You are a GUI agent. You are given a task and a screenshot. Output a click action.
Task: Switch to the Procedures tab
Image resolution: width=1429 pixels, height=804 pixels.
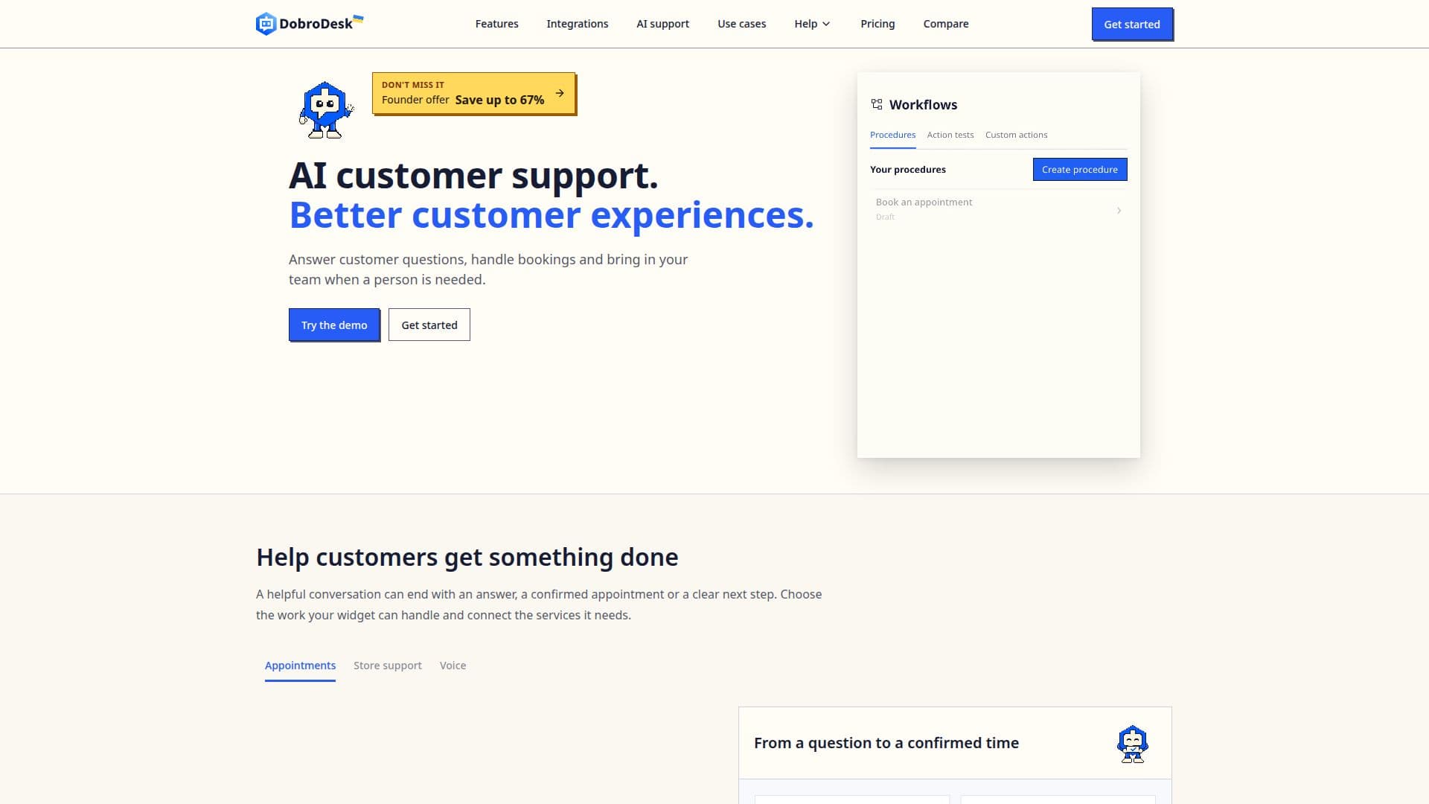(892, 135)
